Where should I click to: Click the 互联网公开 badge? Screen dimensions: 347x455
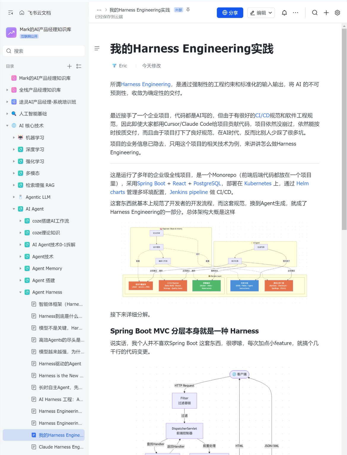coord(29,36)
